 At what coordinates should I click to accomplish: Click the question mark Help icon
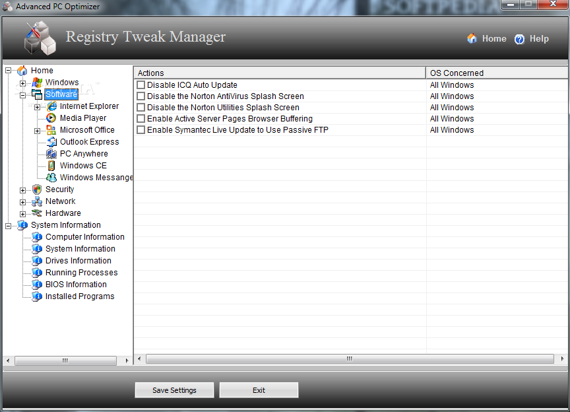pos(519,39)
